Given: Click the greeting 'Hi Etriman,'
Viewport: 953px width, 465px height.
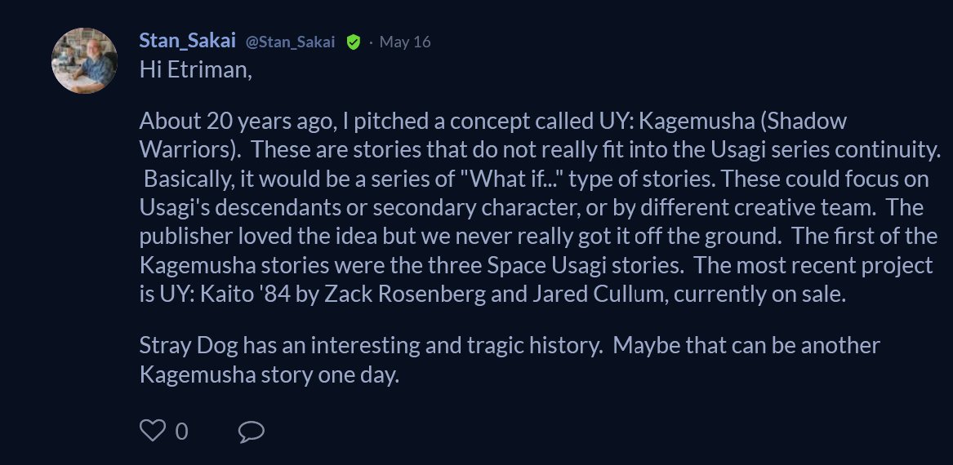Looking at the screenshot, I should (x=196, y=70).
